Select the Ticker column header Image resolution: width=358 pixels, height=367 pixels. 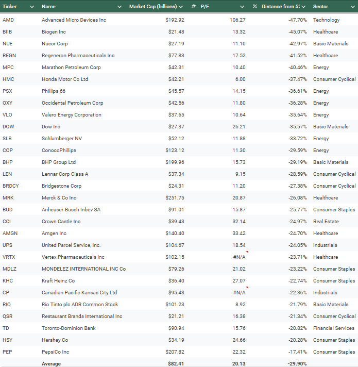[10, 7]
